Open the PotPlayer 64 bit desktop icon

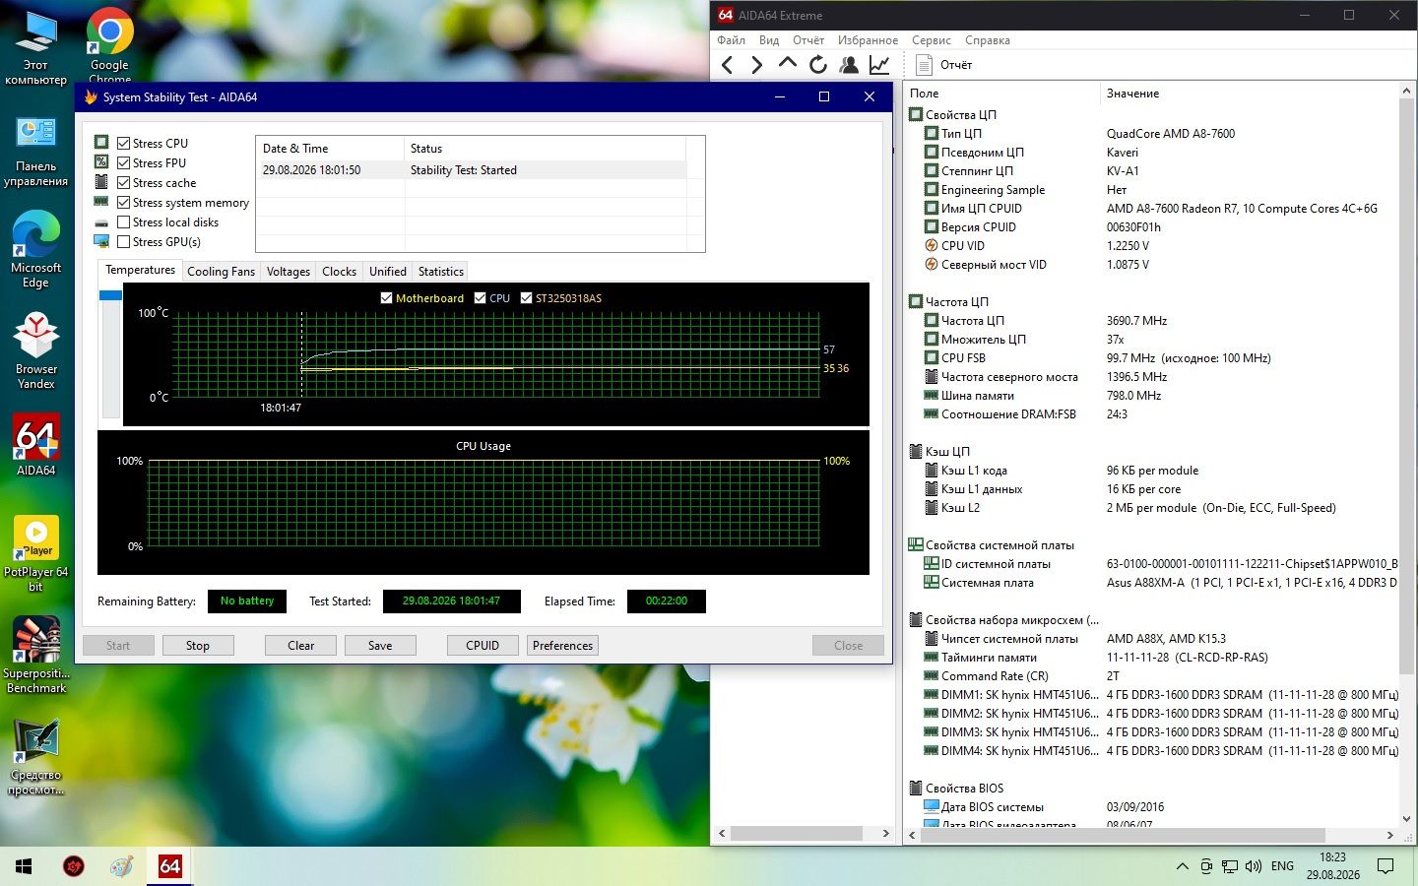click(36, 553)
